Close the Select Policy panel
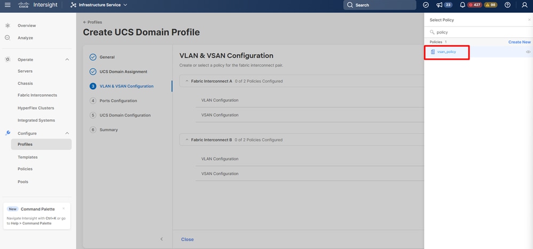The height and width of the screenshot is (249, 533). pos(529,20)
